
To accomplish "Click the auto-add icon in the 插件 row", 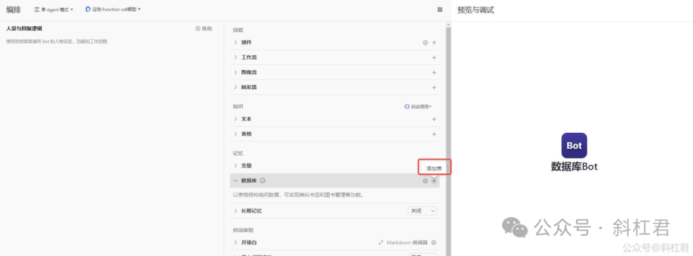I will coord(425,43).
